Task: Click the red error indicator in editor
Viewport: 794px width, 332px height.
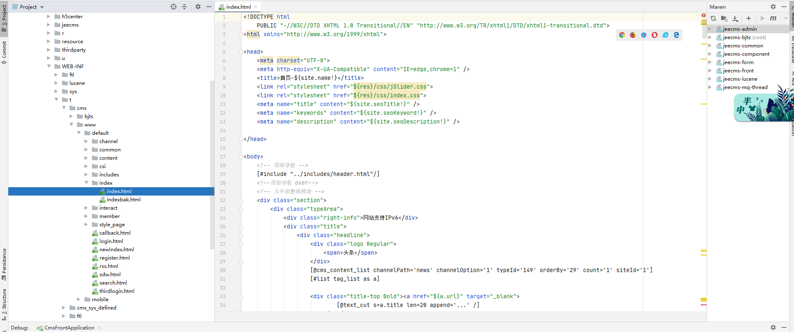Action: pyautogui.click(x=703, y=16)
